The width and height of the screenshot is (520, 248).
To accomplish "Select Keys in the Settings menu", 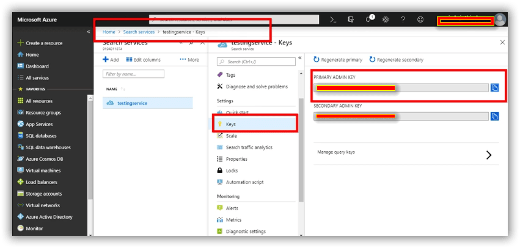I will (x=255, y=124).
